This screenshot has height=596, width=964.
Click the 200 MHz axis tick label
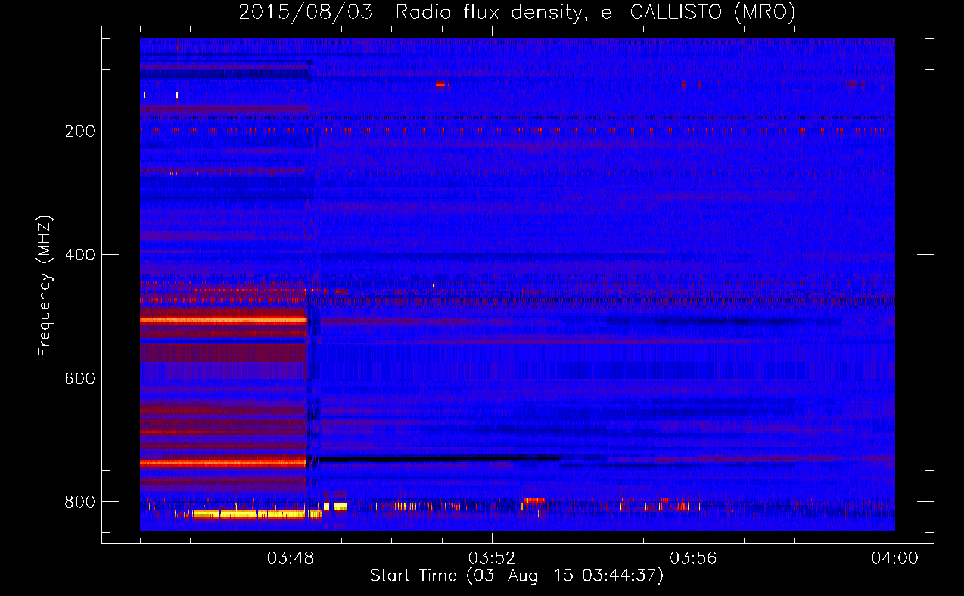click(80, 131)
